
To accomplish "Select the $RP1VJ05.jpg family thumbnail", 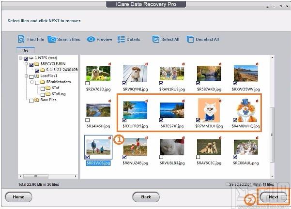I will 98,147.
